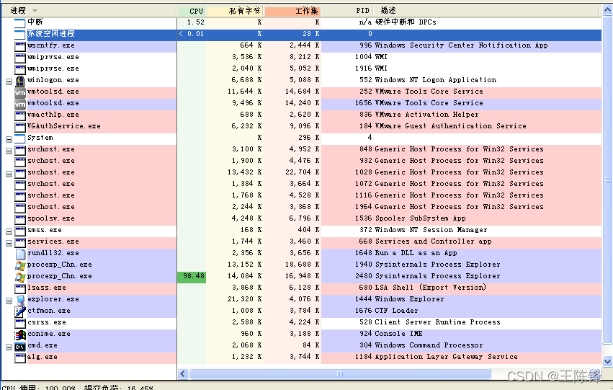Click 'Spooler SubSystem App' description
The image size is (613, 390).
[420, 218]
